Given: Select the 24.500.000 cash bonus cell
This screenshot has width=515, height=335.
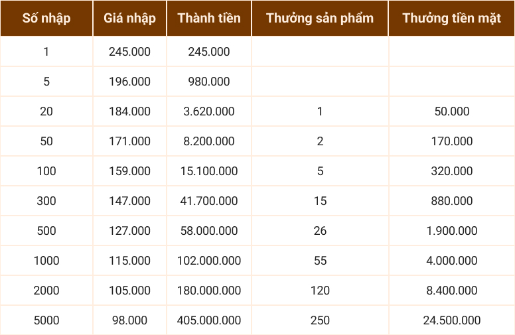Looking at the screenshot, I should click(x=451, y=320).
